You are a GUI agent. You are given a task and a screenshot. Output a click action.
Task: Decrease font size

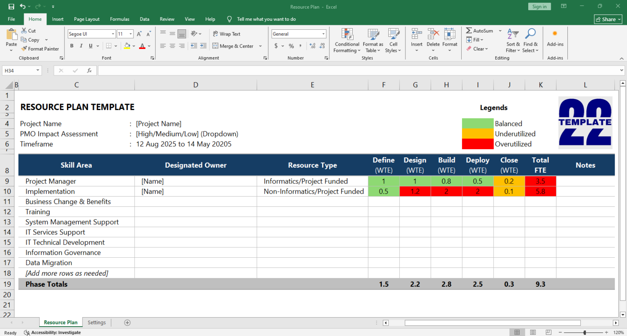tap(149, 34)
